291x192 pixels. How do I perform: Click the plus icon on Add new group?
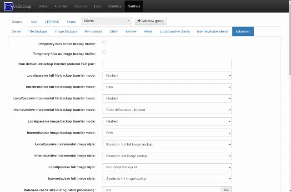tap(139, 21)
